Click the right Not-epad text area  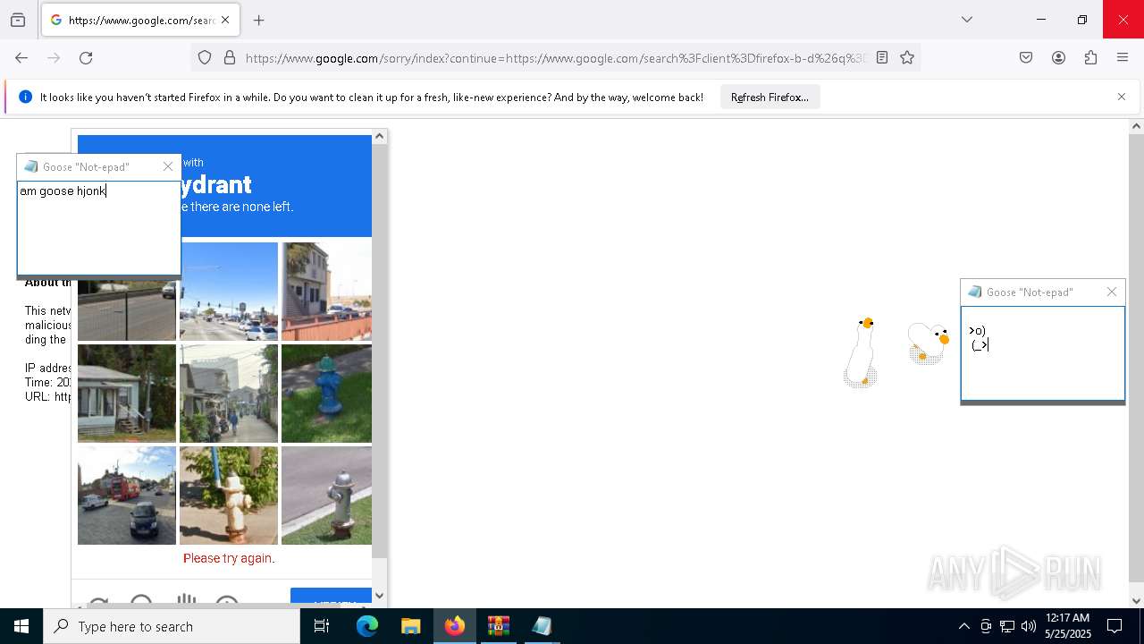pos(1043,353)
